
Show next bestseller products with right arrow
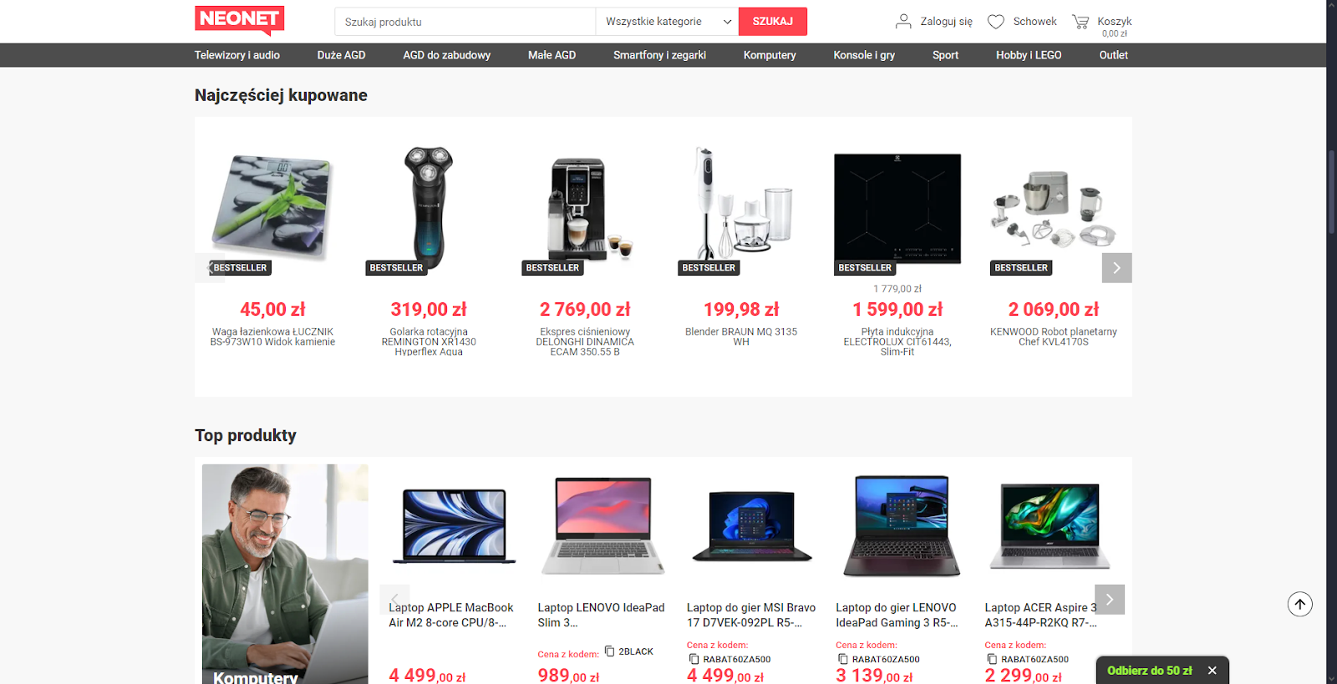[1116, 268]
